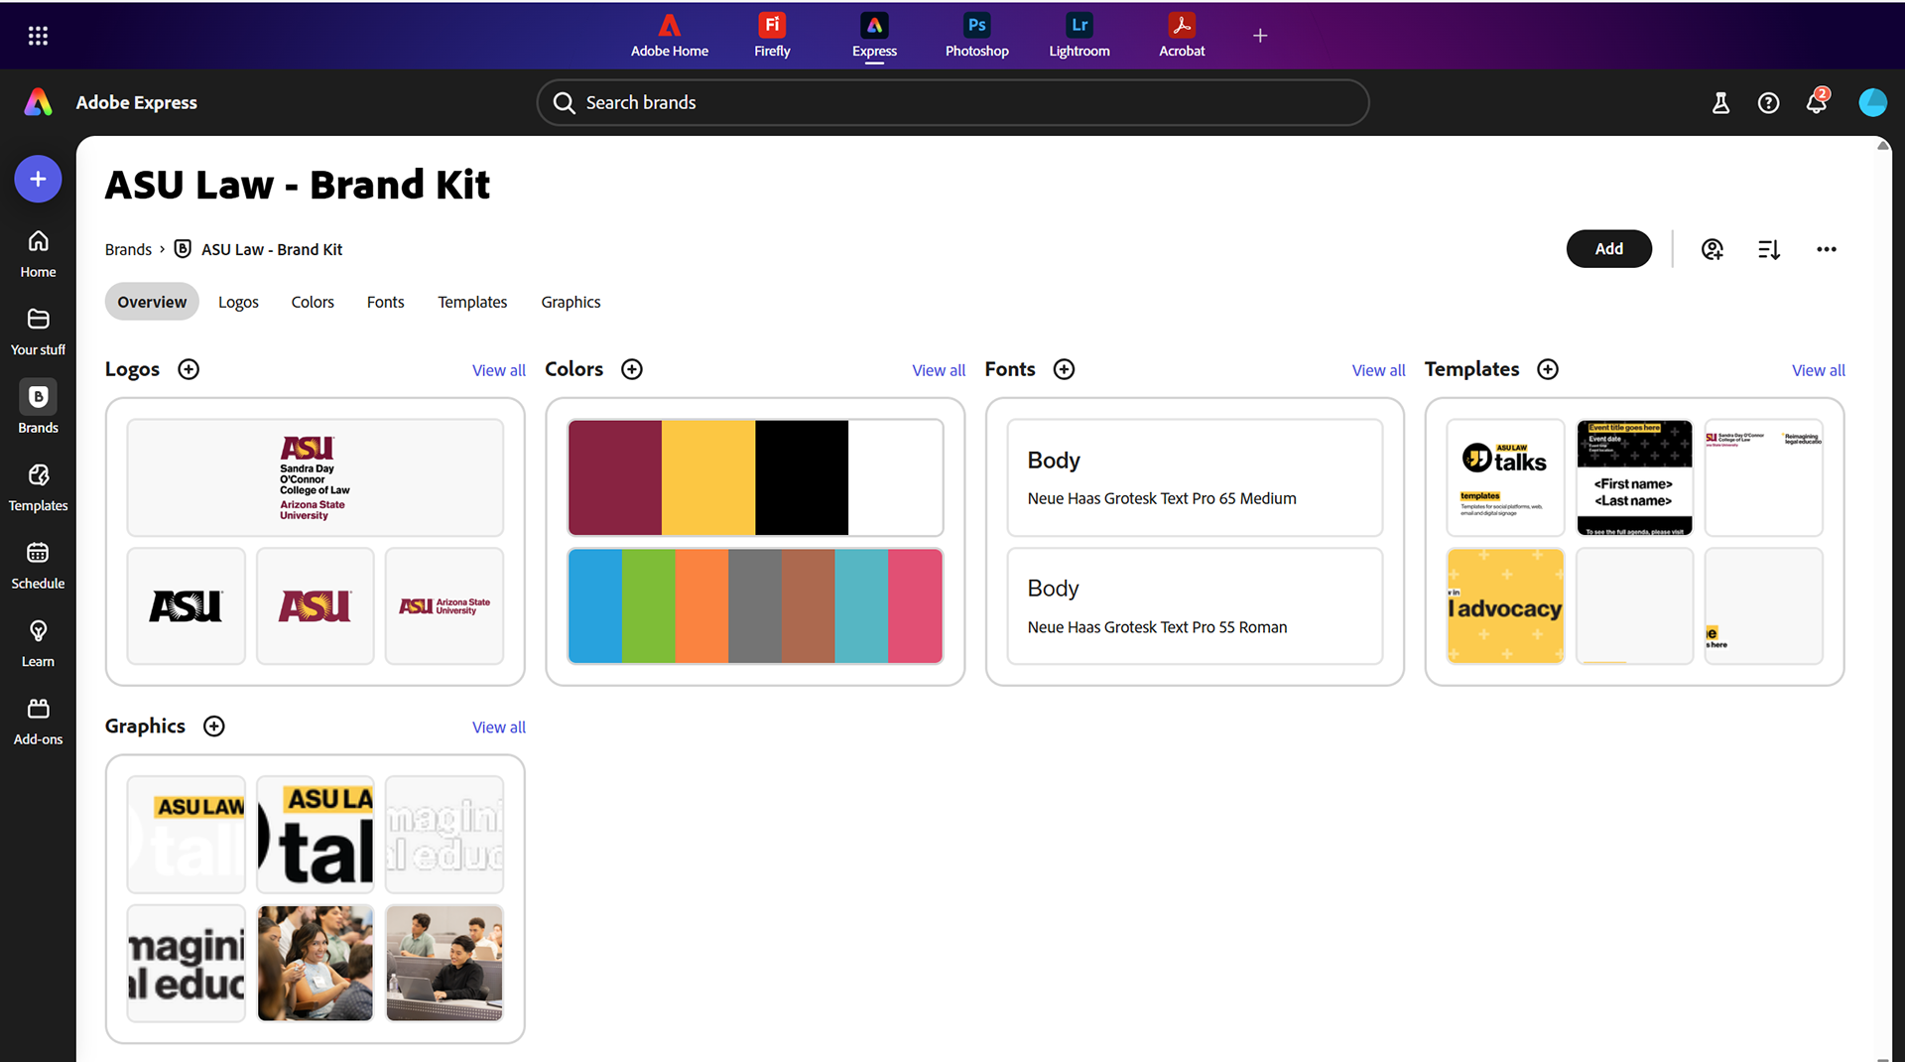This screenshot has height=1062, width=1905.
Task: Select the pink color swatch
Action: coord(915,605)
